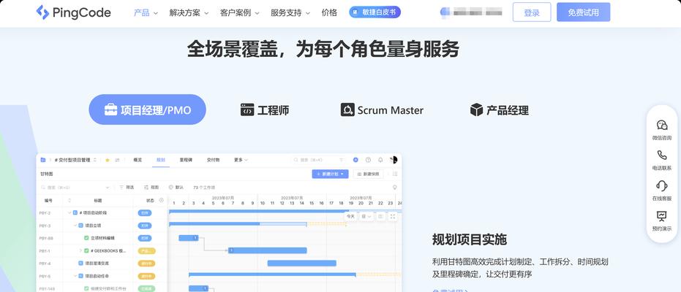Click the 电话联系 phone icon
This screenshot has height=292, width=681.
[x=661, y=155]
